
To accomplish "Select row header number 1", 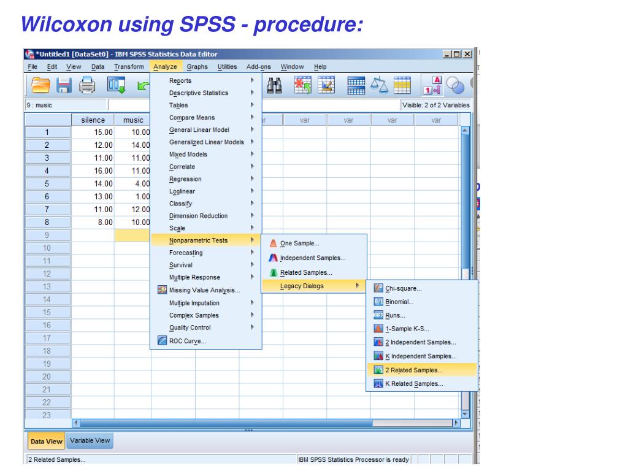I will (48, 132).
